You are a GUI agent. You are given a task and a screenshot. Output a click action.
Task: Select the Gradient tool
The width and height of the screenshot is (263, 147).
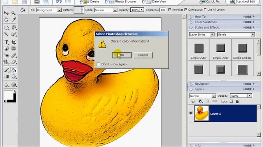click(6, 77)
